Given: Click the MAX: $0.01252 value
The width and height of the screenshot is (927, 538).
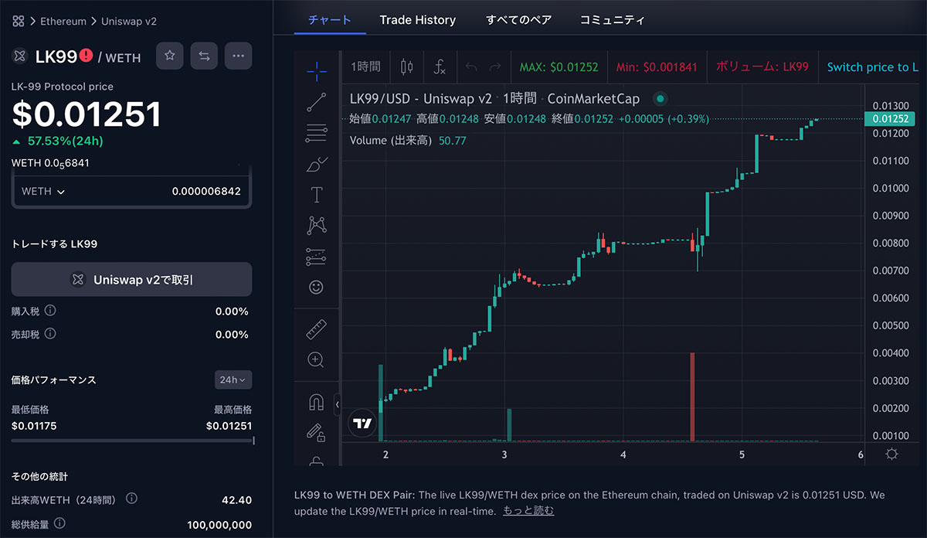Looking at the screenshot, I should point(559,67).
